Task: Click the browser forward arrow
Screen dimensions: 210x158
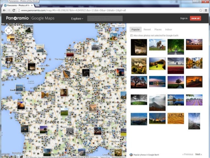Action: point(9,11)
